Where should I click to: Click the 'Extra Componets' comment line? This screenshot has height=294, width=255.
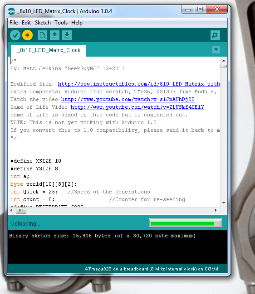[x=114, y=92]
